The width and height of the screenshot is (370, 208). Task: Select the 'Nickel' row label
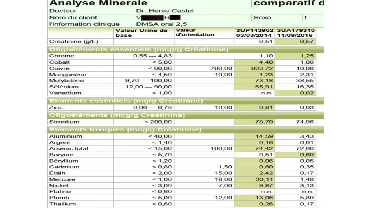[x=59, y=185]
